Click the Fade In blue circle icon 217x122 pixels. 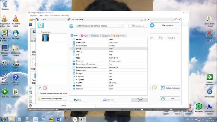74,86
